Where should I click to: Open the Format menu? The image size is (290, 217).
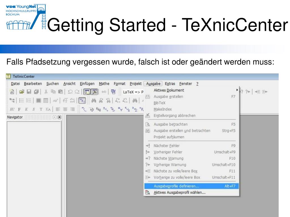pos(120,84)
